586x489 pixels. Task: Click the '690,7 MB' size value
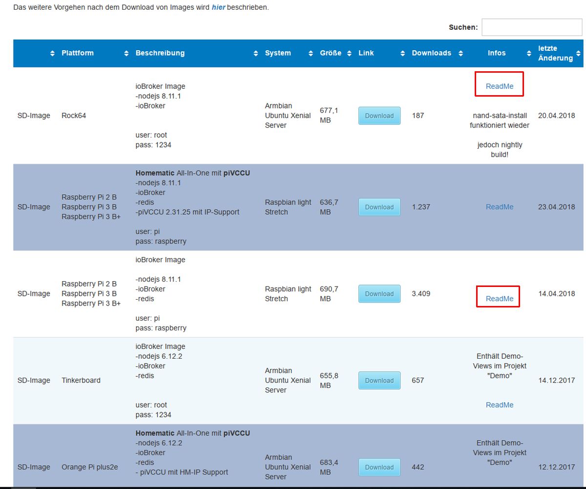329,294
